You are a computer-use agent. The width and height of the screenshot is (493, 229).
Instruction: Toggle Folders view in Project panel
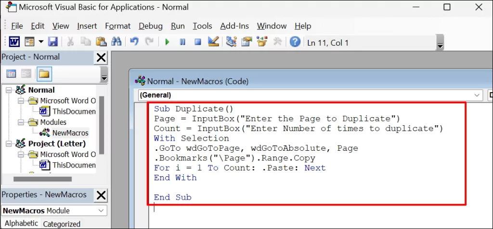tap(44, 74)
